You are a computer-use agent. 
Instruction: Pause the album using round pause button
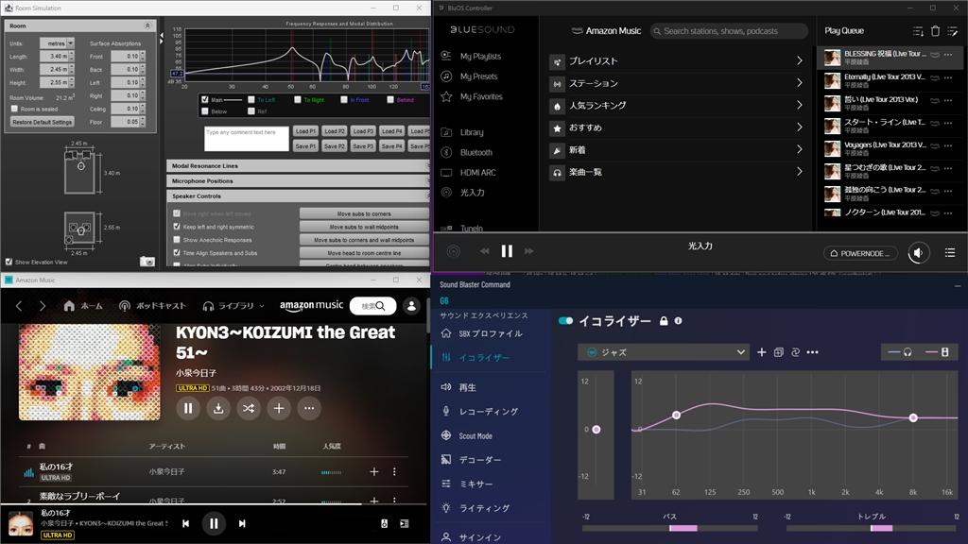click(x=188, y=408)
